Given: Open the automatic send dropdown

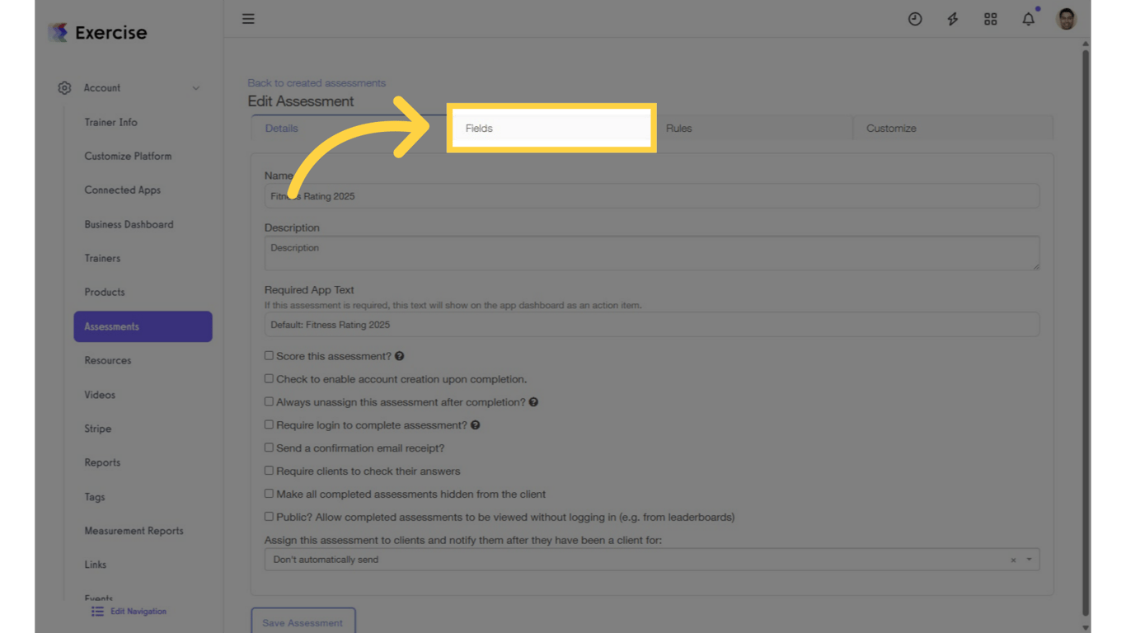Looking at the screenshot, I should click(x=1028, y=559).
